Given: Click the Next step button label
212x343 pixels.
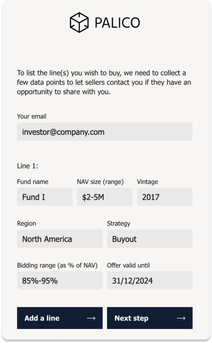Looking at the screenshot, I should point(131,318).
